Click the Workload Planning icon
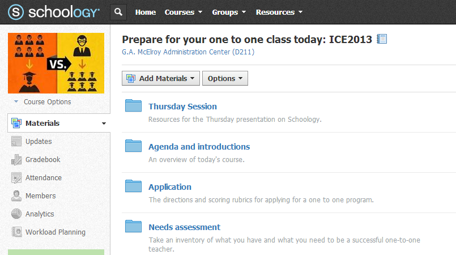 16,232
